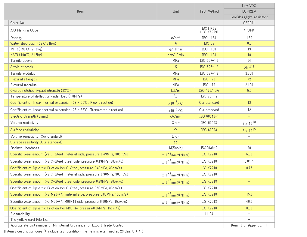Click the "Item" column header
Viewport: 307px width, 237px height.
(80, 11)
